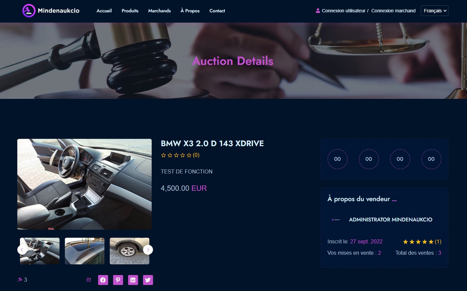Open the À Propos page
The image size is (467, 291).
[190, 11]
